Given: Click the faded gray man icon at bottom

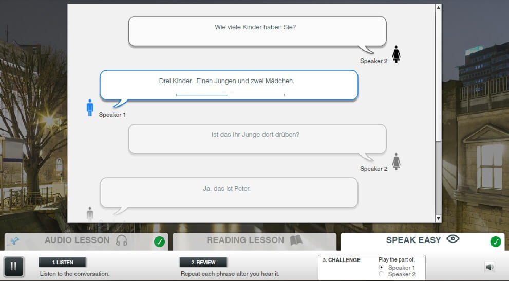Looking at the screenshot, I should (x=90, y=214).
